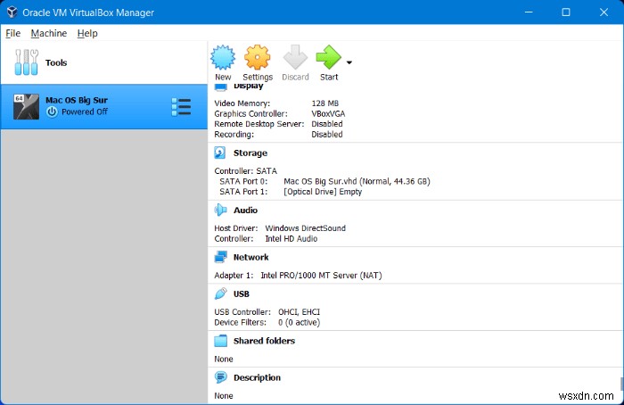The image size is (624, 405).
Task: Click the USB section icon
Action: click(220, 293)
